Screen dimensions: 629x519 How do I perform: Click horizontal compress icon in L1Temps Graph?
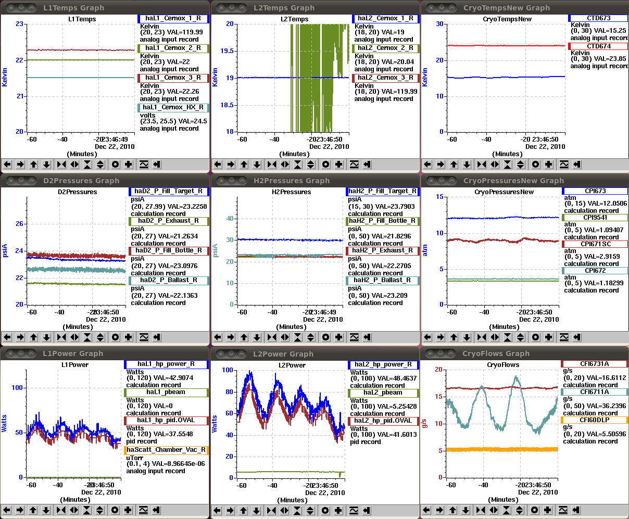[61, 164]
